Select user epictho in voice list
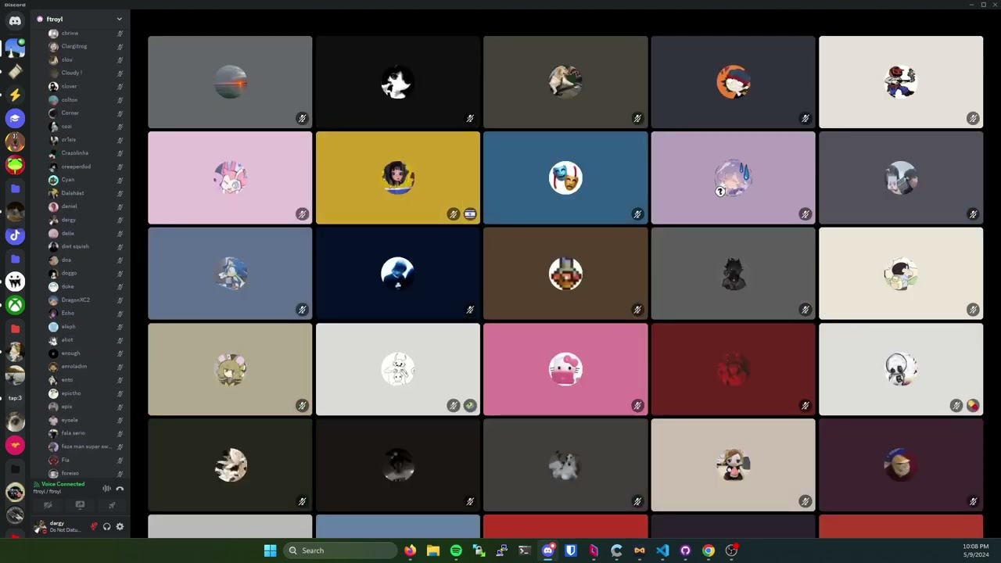Screen dimensions: 1001x563 click(84, 393)
